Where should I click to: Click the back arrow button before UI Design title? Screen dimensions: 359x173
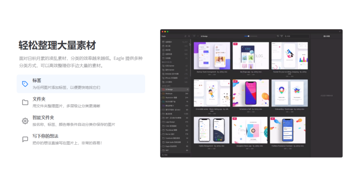194,36
